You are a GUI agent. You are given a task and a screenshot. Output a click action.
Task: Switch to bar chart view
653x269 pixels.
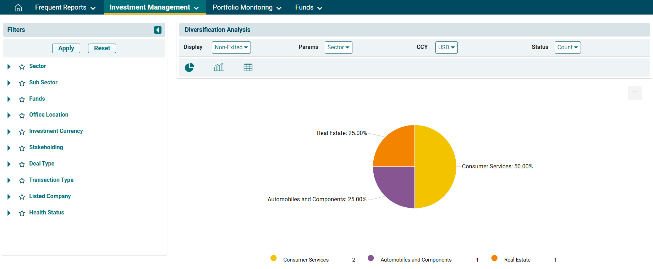tap(219, 67)
